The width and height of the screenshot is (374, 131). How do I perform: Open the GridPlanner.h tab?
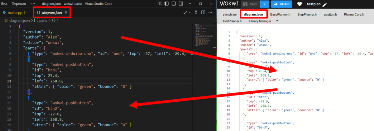[232, 21]
